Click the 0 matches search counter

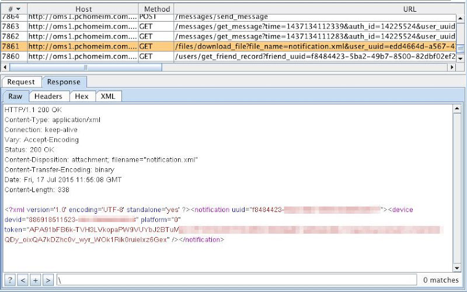tap(441, 280)
